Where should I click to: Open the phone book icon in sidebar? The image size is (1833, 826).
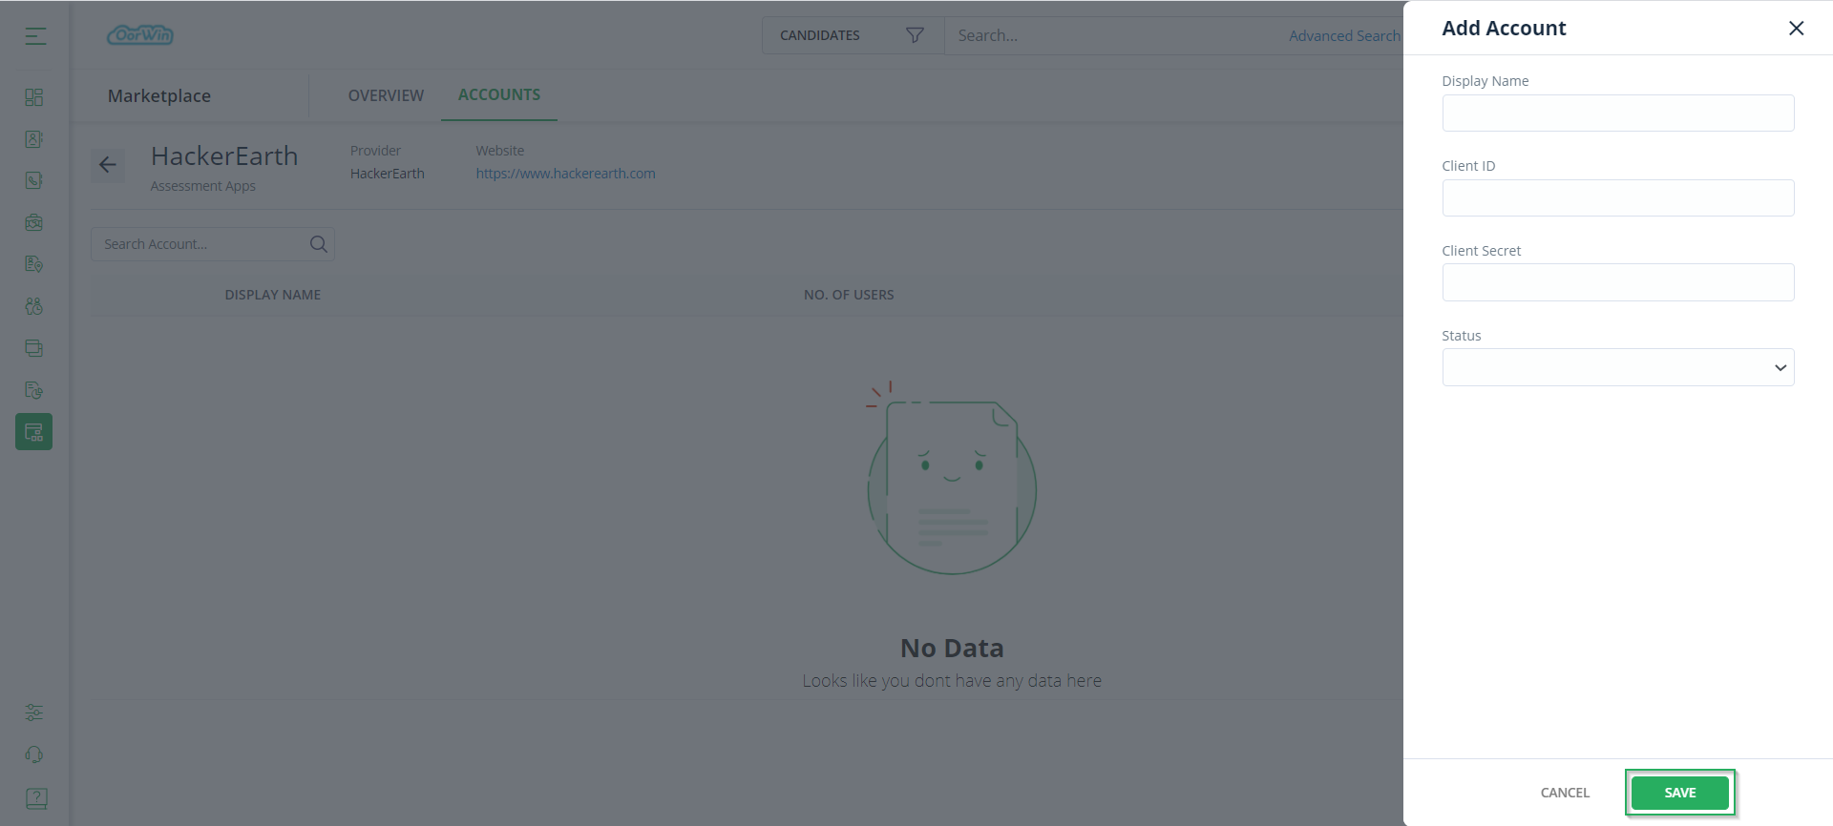click(x=34, y=181)
